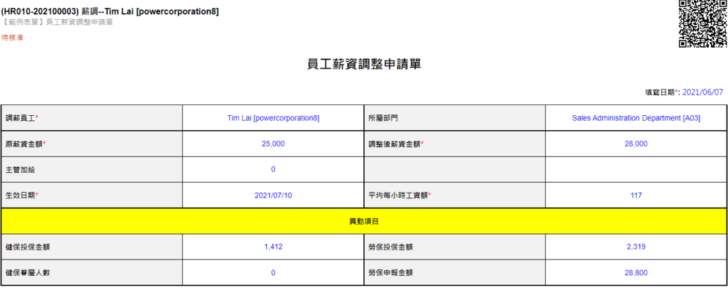Click the 主管加給 label cell
This screenshot has height=295, width=728.
(92, 170)
